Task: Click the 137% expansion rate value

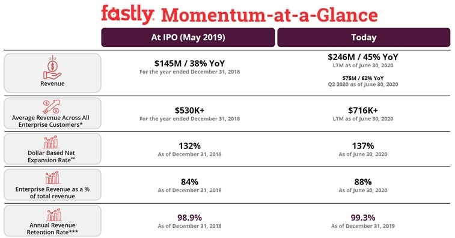Action: [363, 145]
